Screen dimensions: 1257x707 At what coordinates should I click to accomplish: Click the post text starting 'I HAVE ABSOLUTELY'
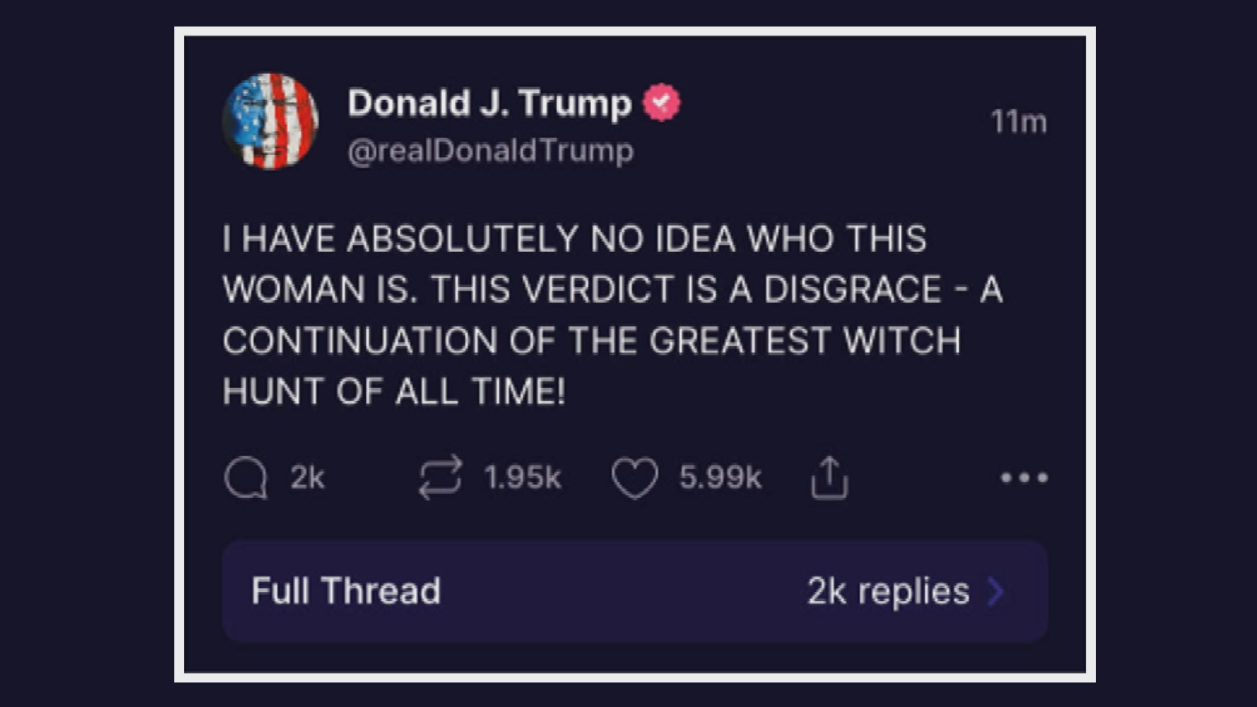[x=613, y=315]
